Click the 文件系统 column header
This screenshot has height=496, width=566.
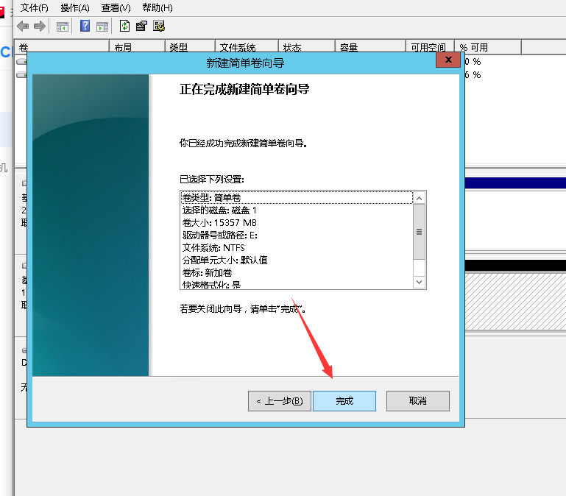(x=246, y=48)
